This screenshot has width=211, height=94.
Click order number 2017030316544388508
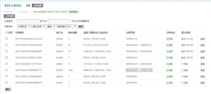[28, 51]
